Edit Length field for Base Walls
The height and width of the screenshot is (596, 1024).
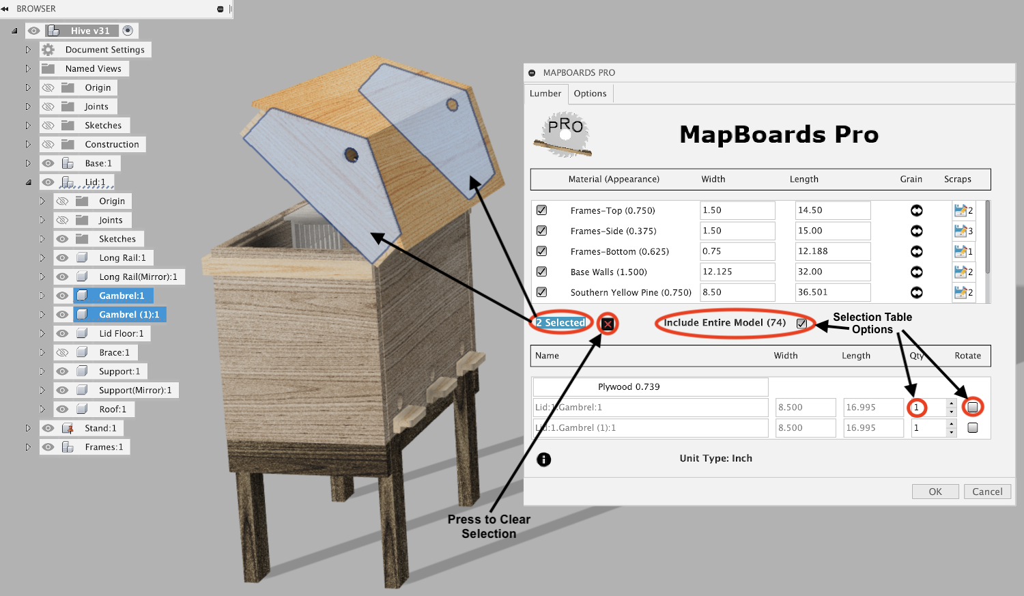point(833,272)
